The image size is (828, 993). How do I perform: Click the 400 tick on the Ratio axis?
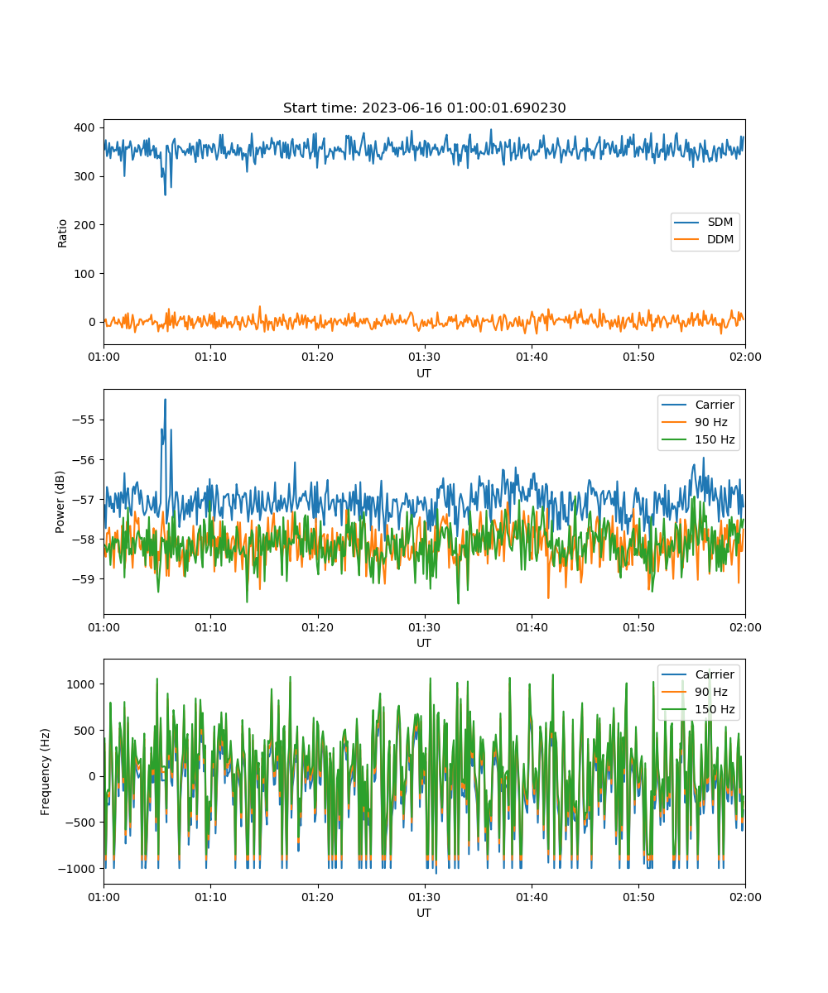pyautogui.click(x=85, y=127)
